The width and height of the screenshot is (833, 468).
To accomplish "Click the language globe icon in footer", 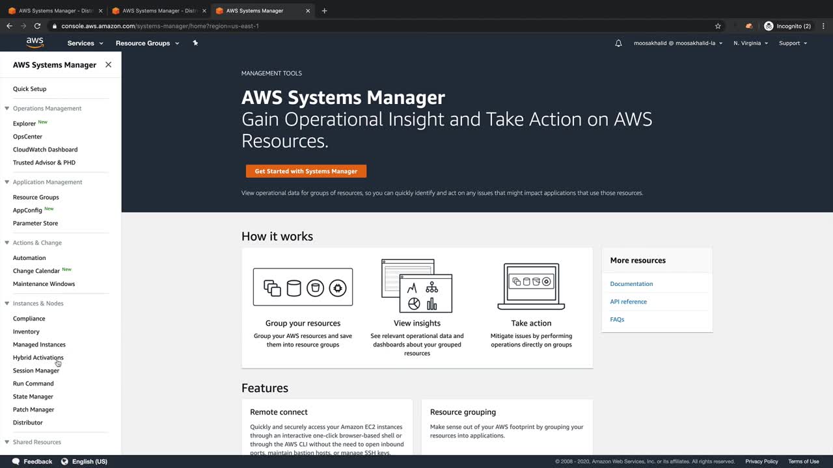I will point(64,461).
